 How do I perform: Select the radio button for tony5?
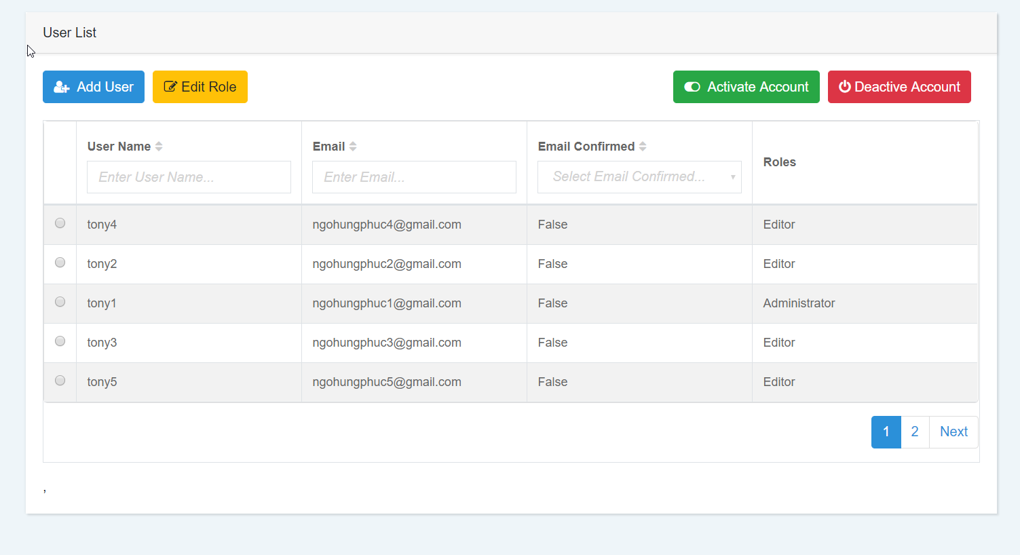tap(60, 381)
